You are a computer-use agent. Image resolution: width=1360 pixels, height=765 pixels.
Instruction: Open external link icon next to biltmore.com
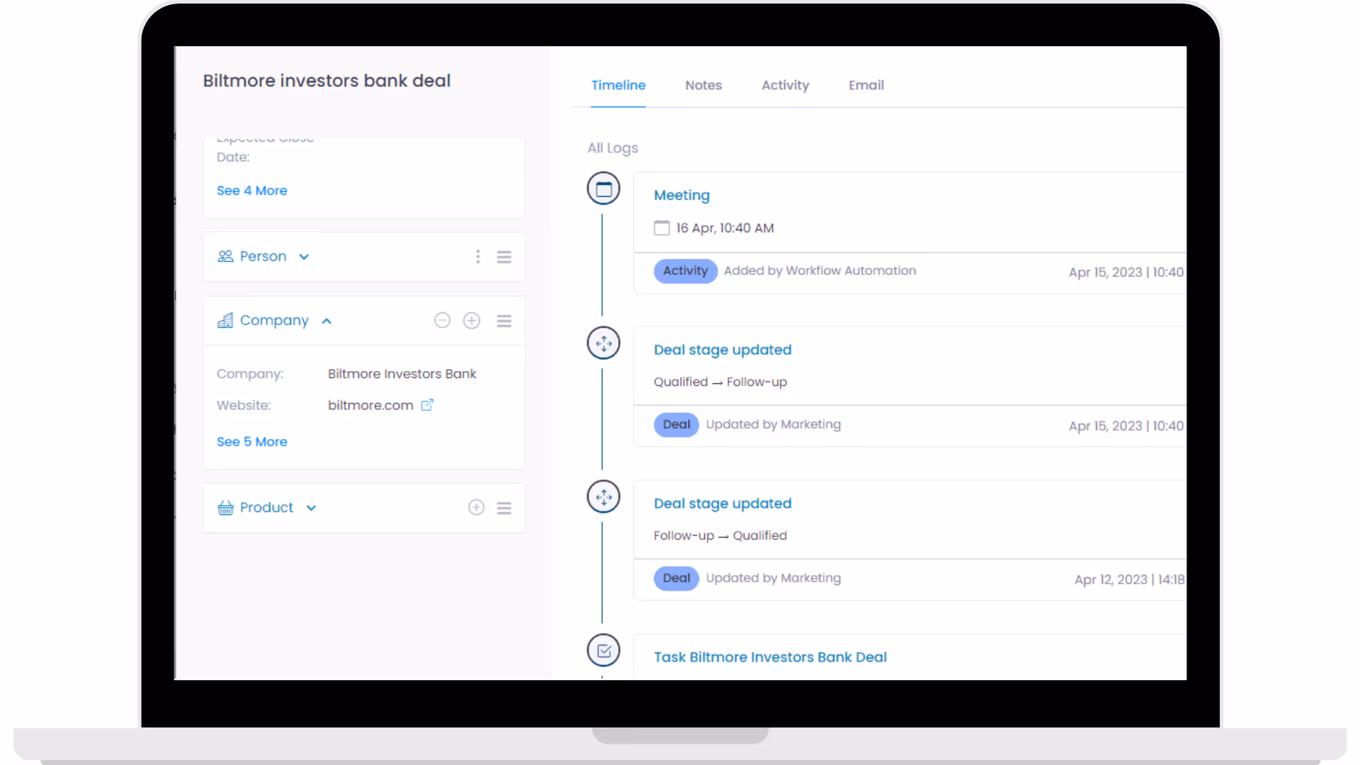[x=427, y=405]
